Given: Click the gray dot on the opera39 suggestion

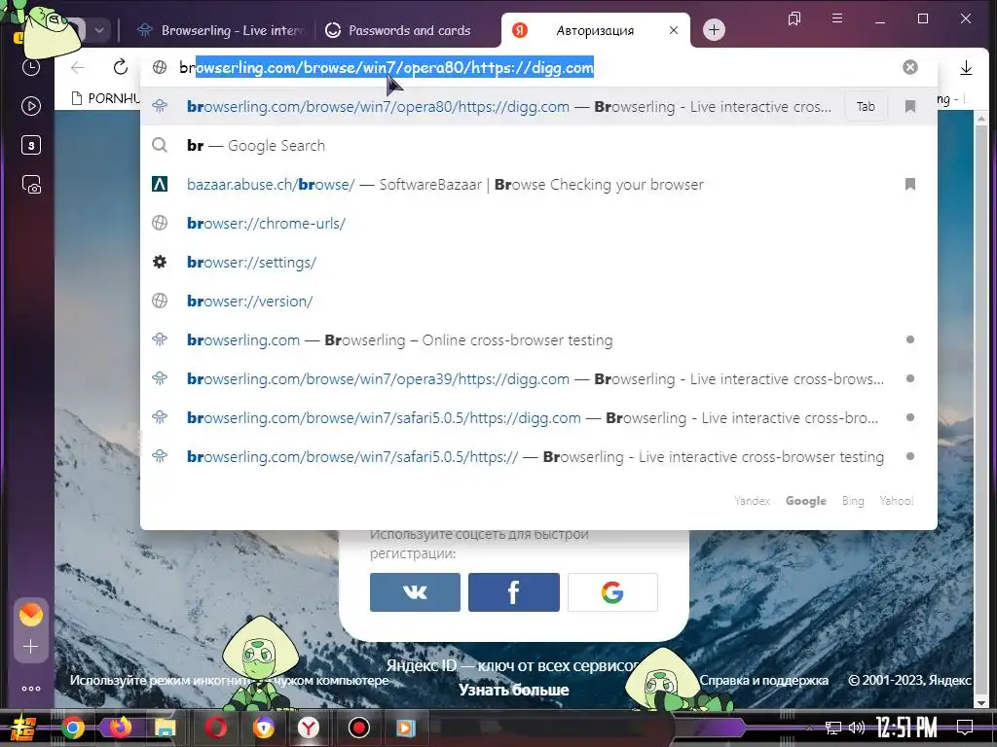Looking at the screenshot, I should 910,378.
